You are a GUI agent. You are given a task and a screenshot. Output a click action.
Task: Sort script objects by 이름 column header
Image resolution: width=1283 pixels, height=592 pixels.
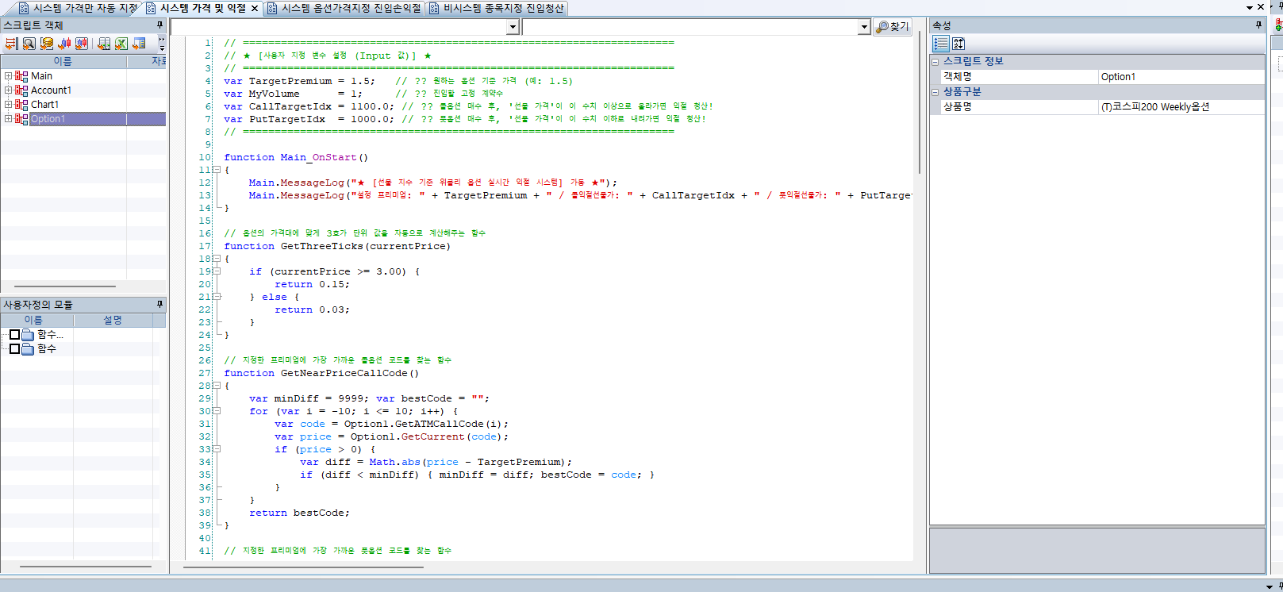pyautogui.click(x=63, y=61)
